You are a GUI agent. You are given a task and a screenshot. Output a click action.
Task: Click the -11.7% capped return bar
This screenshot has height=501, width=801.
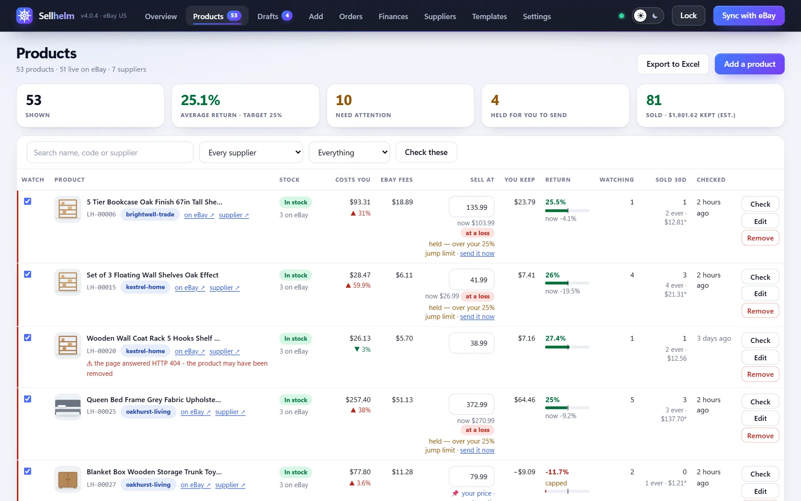point(567,491)
